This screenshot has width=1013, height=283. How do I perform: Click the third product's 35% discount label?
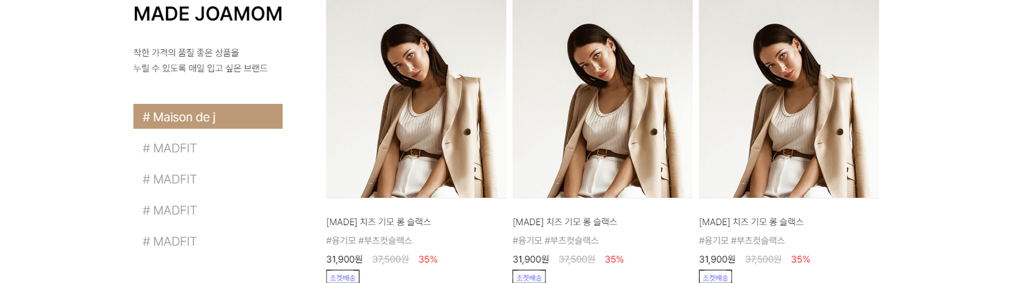(800, 259)
